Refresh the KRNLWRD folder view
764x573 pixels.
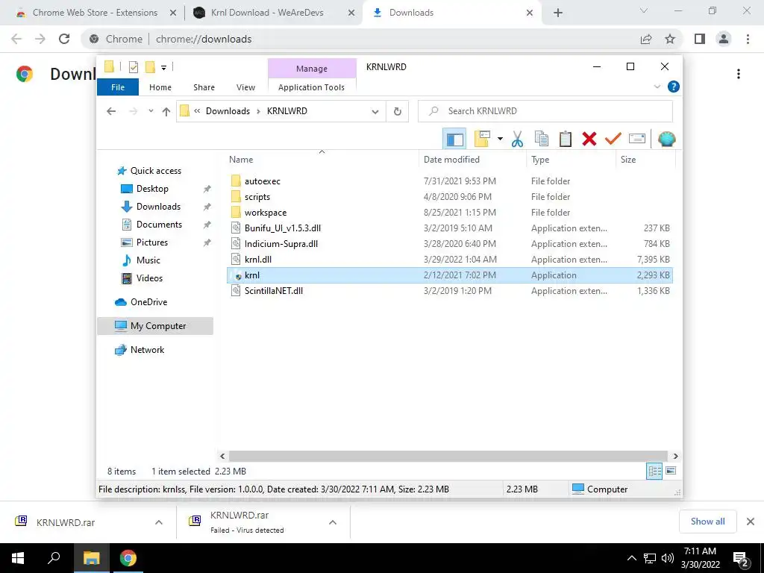[x=398, y=111]
